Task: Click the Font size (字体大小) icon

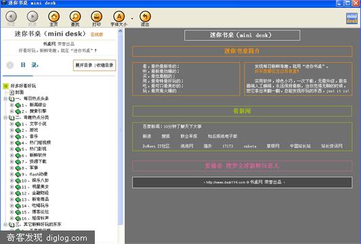Action: coord(119,16)
